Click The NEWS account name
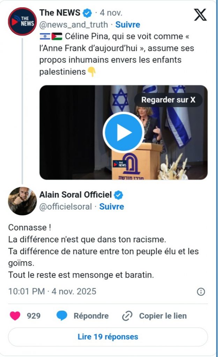 (x=60, y=13)
